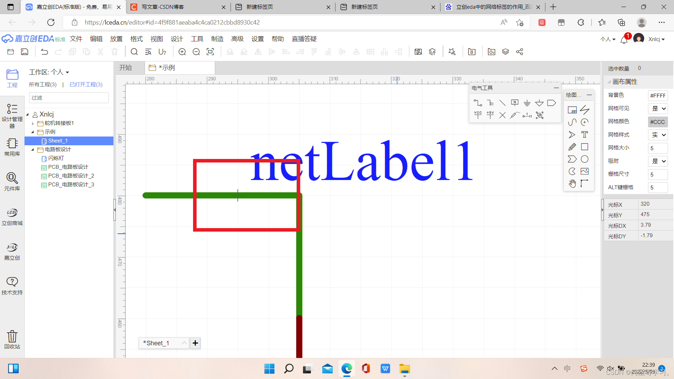Select the No Connect flag tool
The image size is (674, 379).
pos(502,115)
